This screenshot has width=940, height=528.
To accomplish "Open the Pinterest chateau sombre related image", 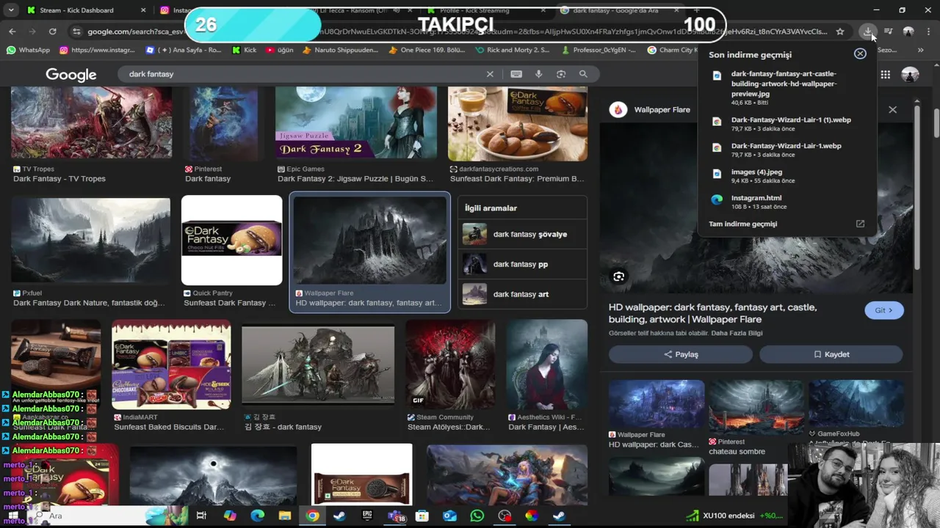I will point(756,407).
